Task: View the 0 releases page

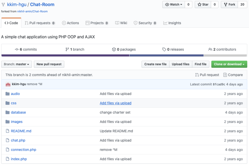Action: [x=173, y=49]
